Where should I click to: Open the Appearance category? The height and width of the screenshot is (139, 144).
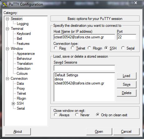(26, 54)
